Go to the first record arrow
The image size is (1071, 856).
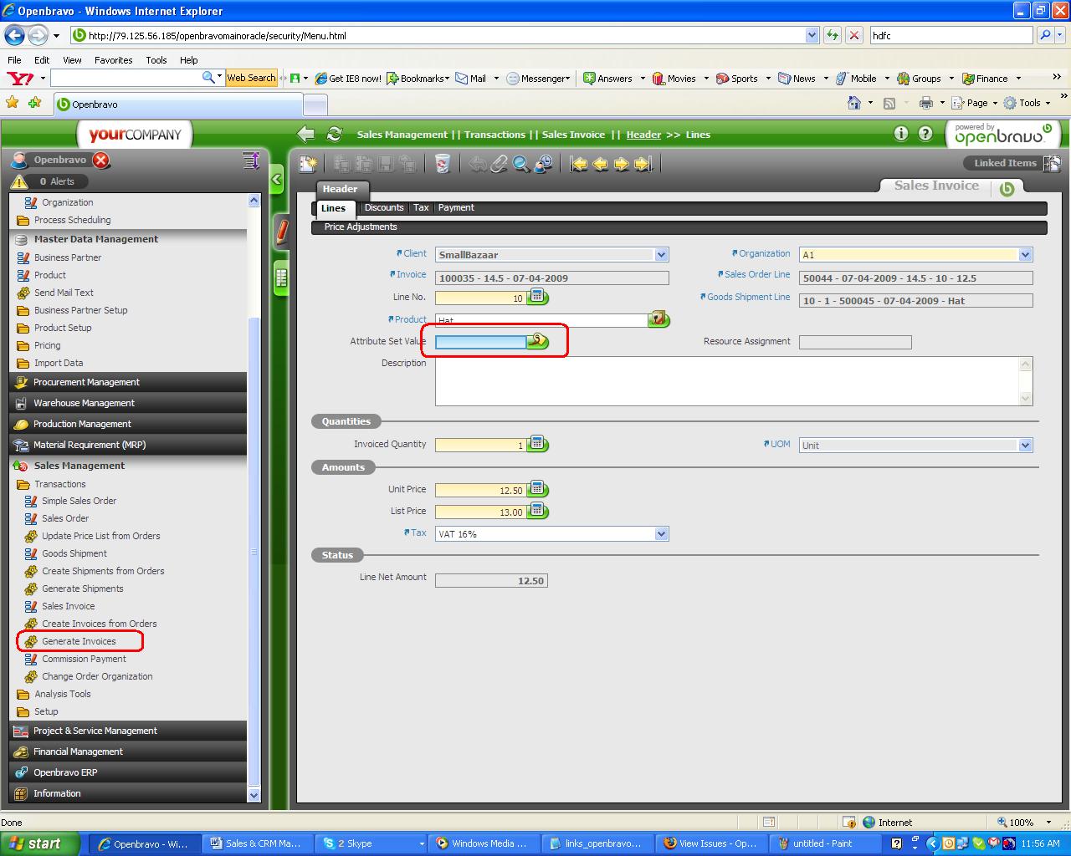pos(579,164)
